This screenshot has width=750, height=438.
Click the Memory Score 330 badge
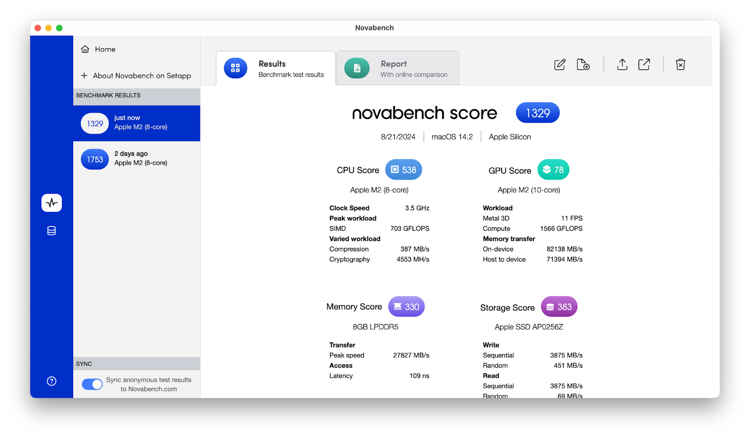tap(406, 307)
